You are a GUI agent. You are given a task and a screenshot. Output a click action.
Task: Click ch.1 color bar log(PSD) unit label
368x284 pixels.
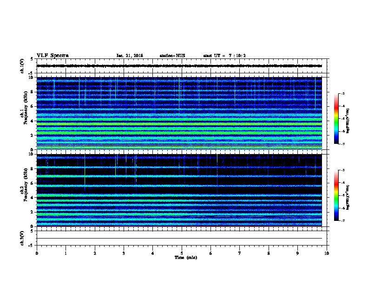(x=348, y=121)
